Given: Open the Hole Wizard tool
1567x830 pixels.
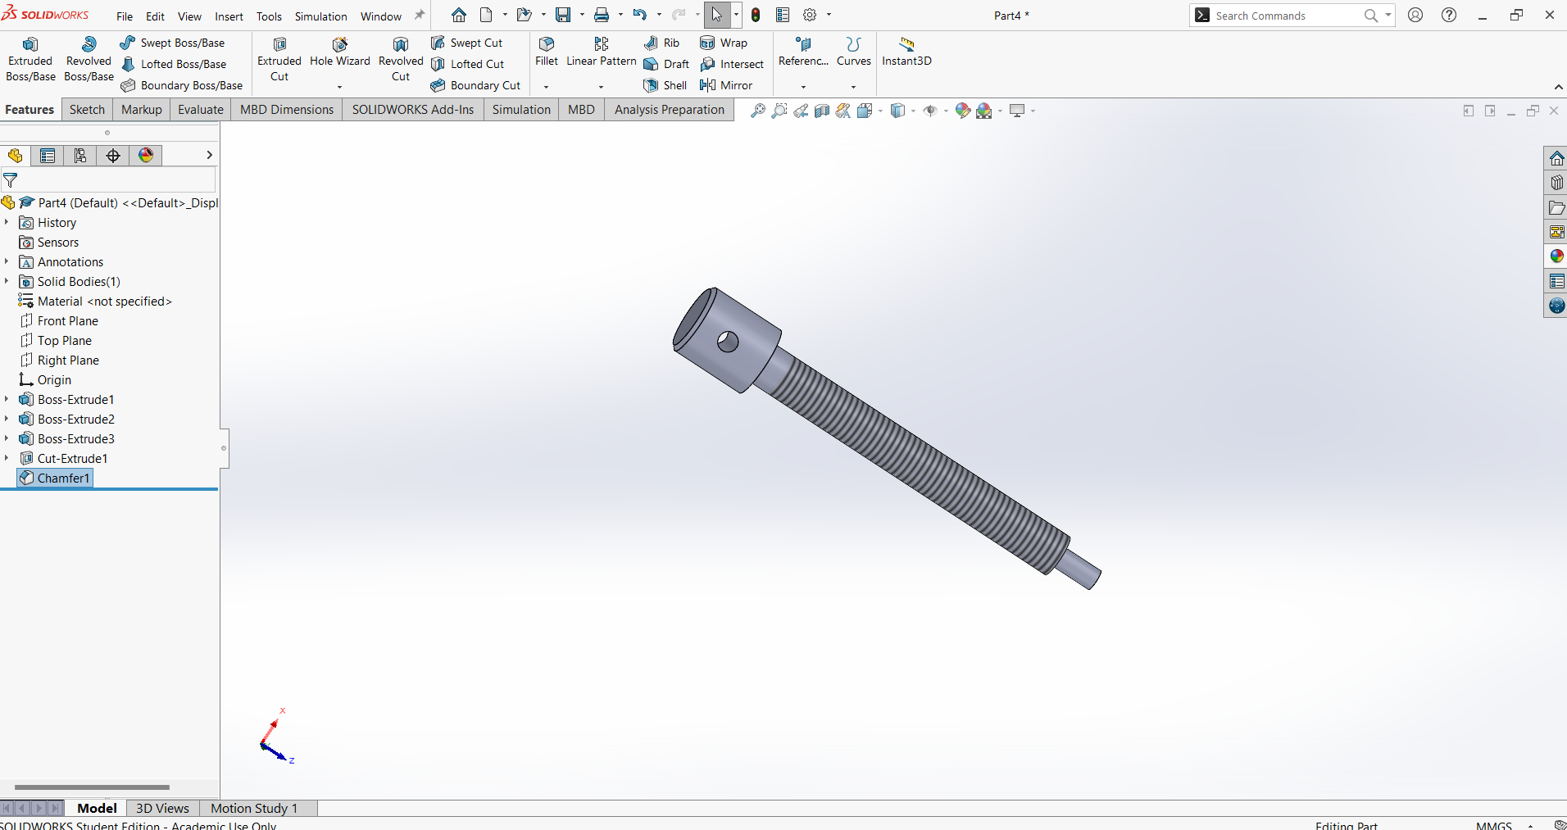Looking at the screenshot, I should pos(340,52).
